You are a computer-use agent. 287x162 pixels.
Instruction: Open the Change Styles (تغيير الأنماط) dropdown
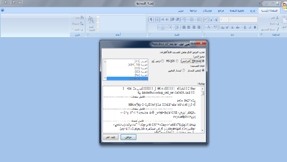[x=91, y=23]
